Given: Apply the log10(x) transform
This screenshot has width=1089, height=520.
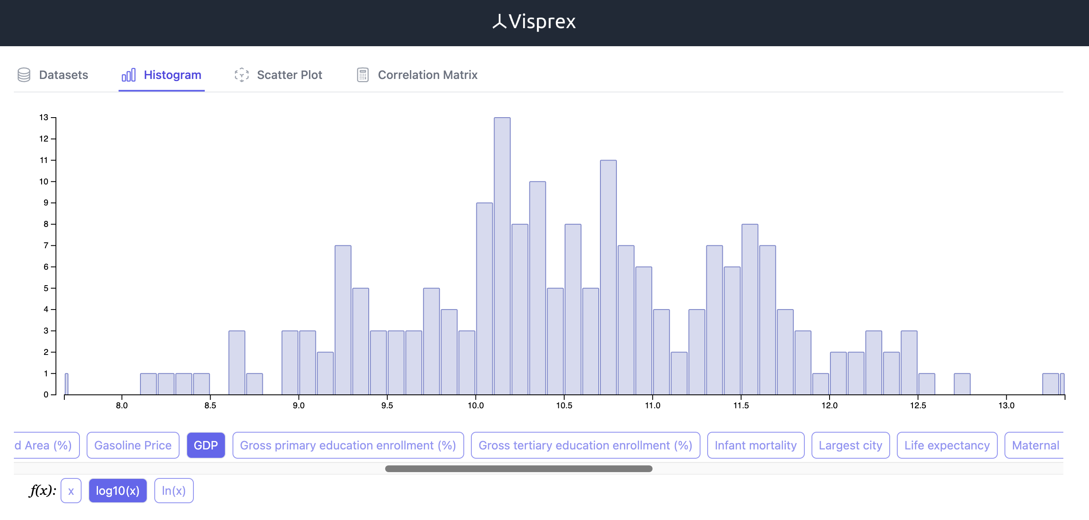Looking at the screenshot, I should pos(118,491).
